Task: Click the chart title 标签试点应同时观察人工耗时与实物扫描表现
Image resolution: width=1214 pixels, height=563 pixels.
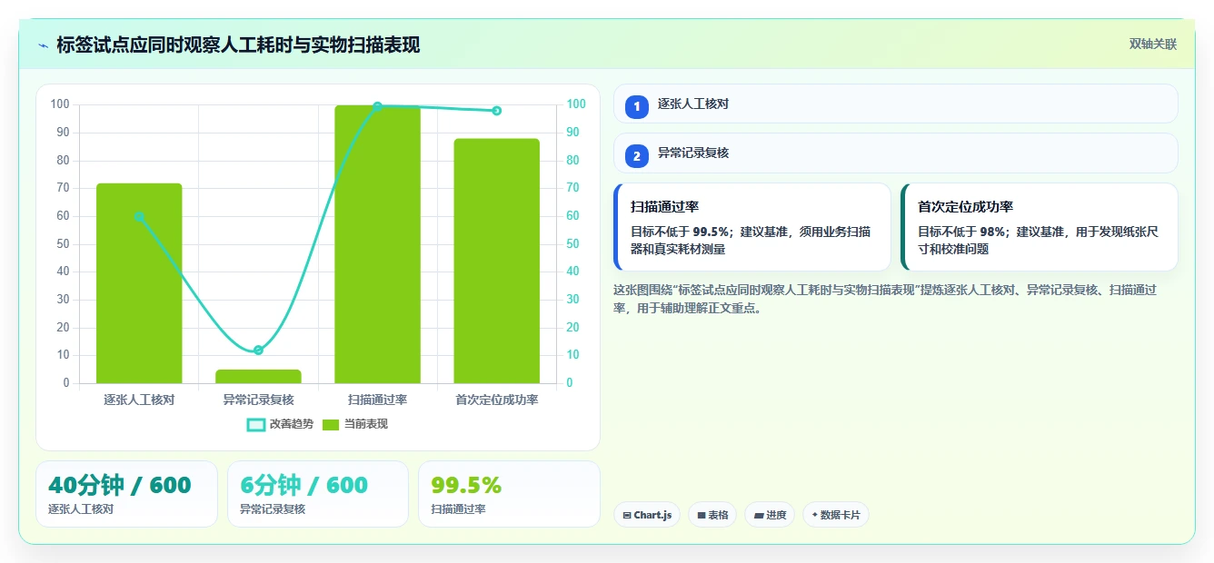Action: pos(238,45)
